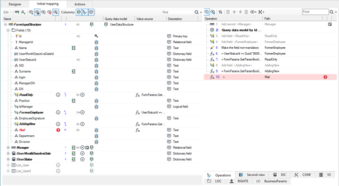Click the database icon on Manager row

tap(92, 148)
